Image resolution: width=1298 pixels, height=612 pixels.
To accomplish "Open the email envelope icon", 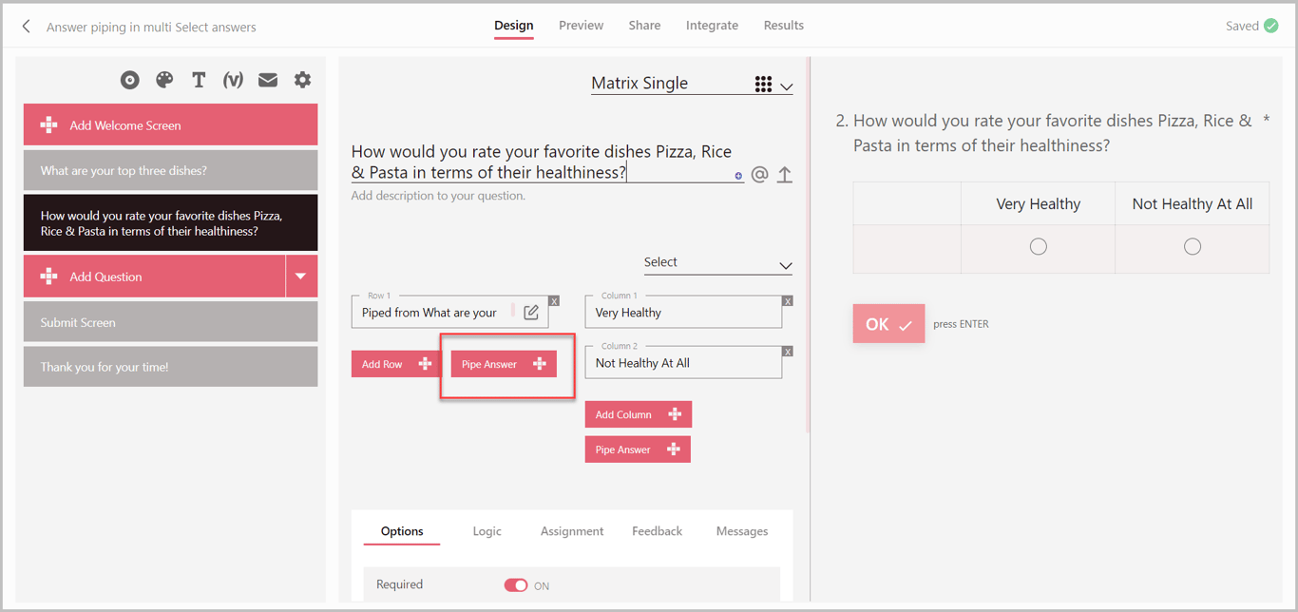I will [x=268, y=80].
